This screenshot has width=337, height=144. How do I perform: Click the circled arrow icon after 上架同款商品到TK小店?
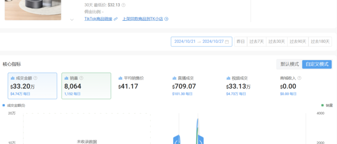166,19
